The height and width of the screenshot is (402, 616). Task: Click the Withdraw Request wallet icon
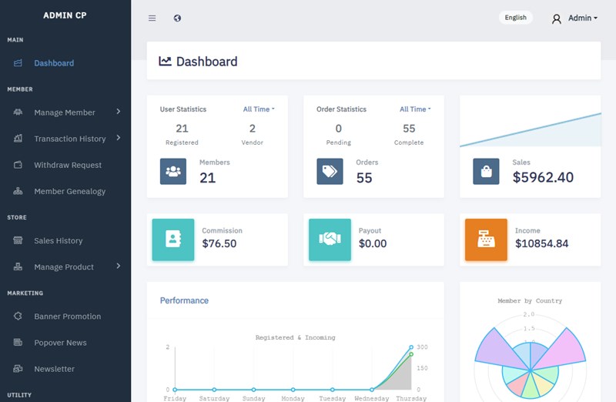pos(18,165)
